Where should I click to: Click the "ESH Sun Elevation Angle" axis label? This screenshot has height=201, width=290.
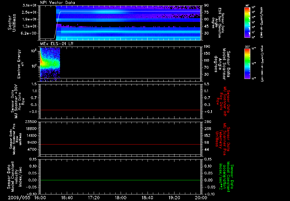[x=218, y=23]
